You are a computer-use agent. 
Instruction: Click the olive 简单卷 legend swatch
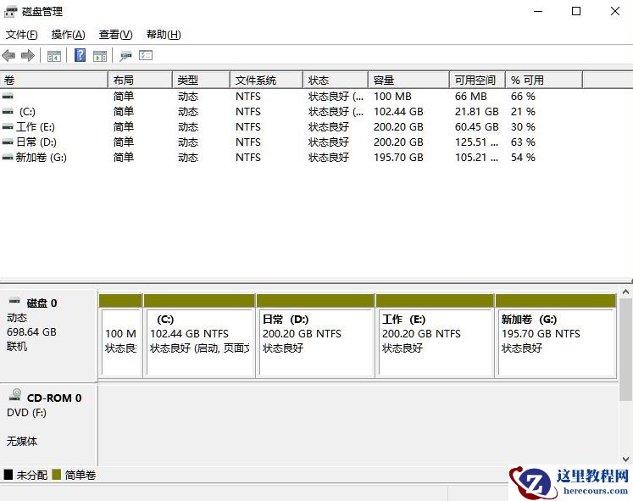coord(56,475)
